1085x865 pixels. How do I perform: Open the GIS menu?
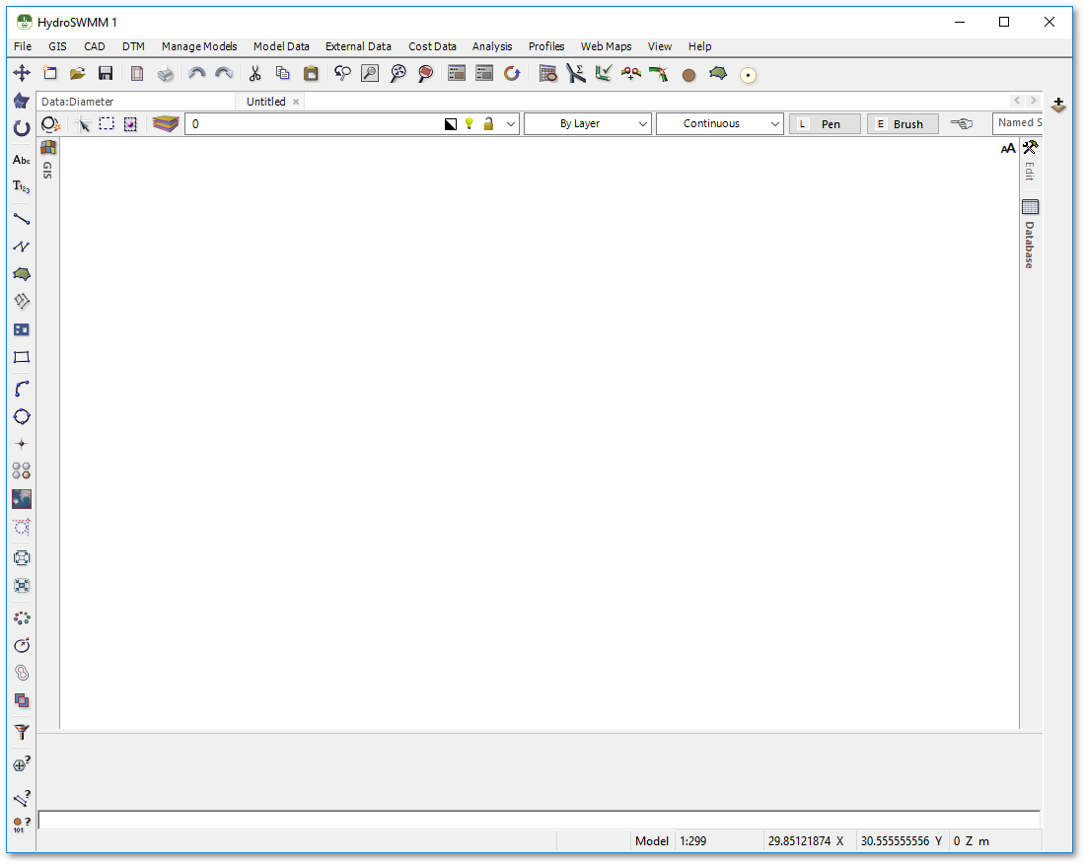tap(57, 46)
